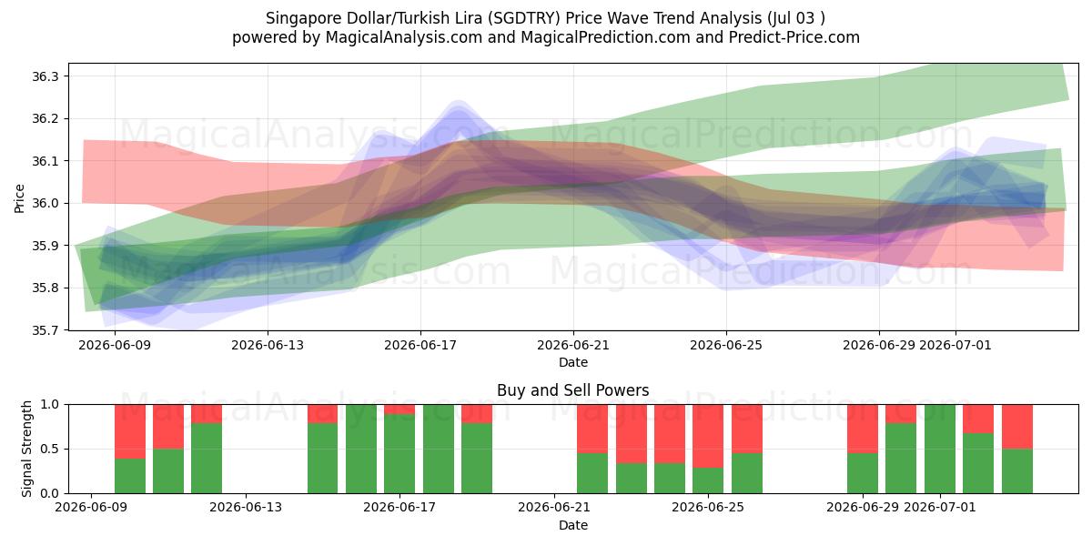Viewport: 1092px width, 546px height.
Task: Click 2026-06-17 tick under Buy and Sell Powers
Action: 399,509
